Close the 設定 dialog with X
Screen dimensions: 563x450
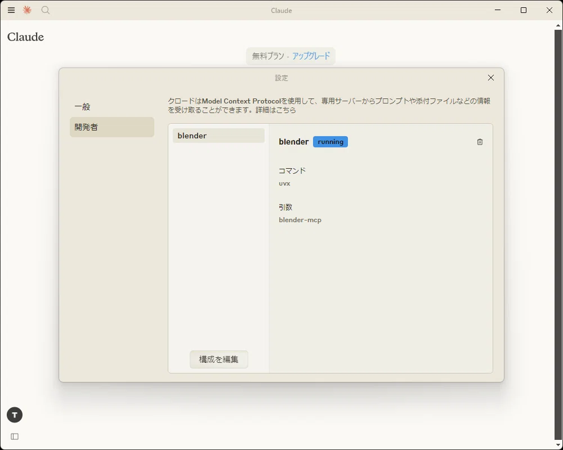pos(491,78)
